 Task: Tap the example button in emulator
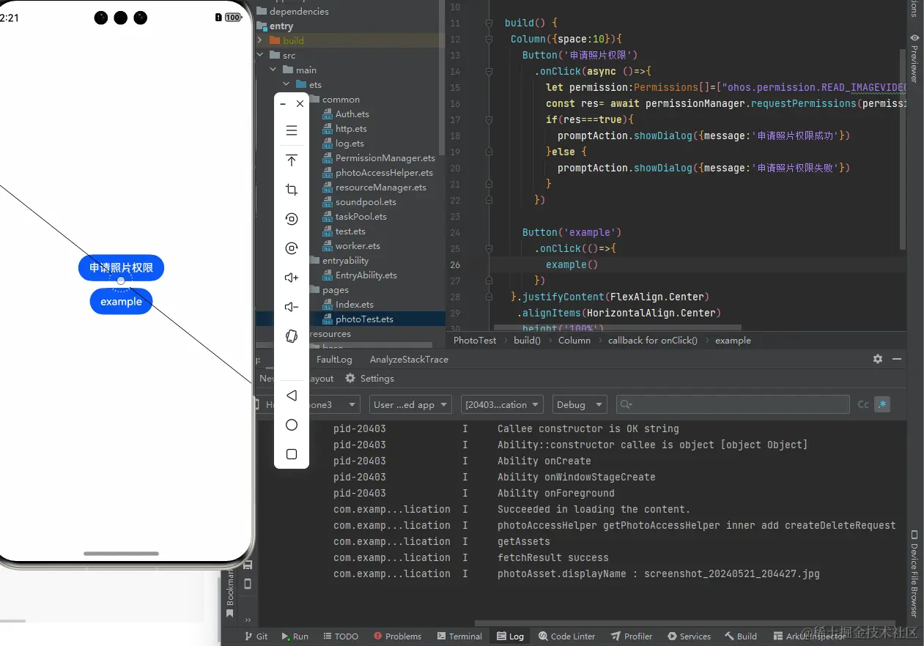(121, 301)
